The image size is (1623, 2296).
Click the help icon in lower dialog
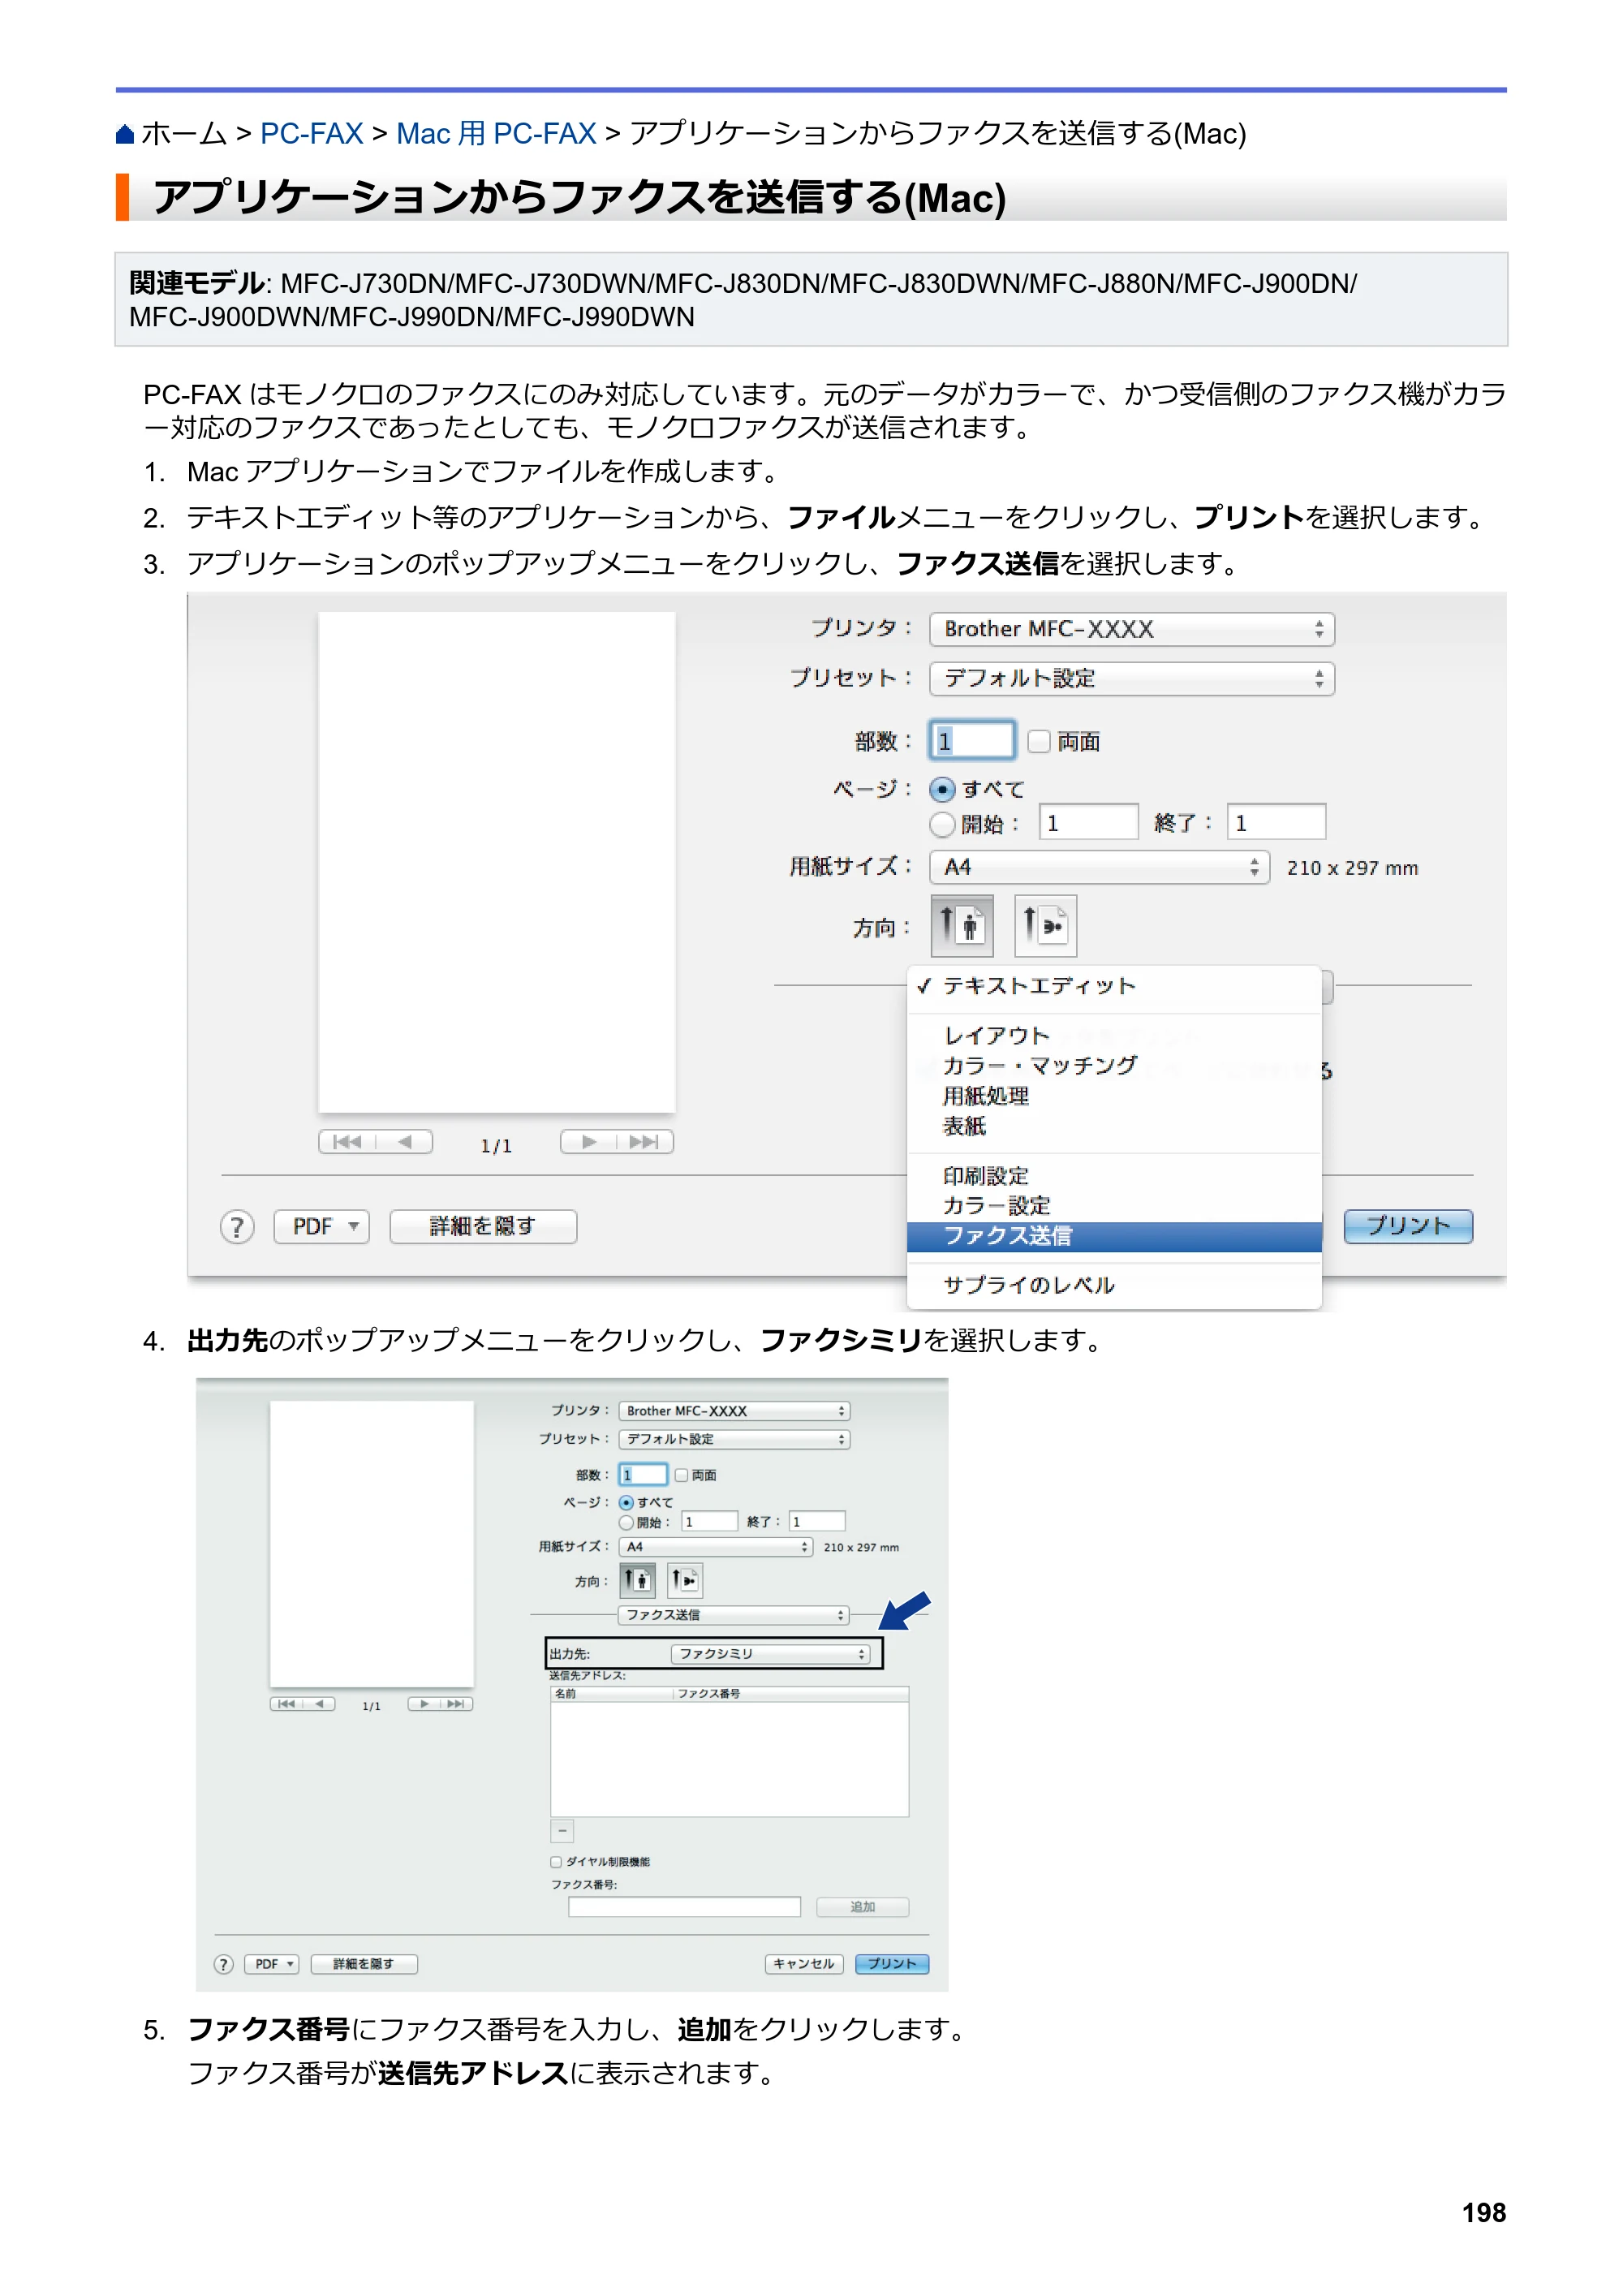(224, 1964)
